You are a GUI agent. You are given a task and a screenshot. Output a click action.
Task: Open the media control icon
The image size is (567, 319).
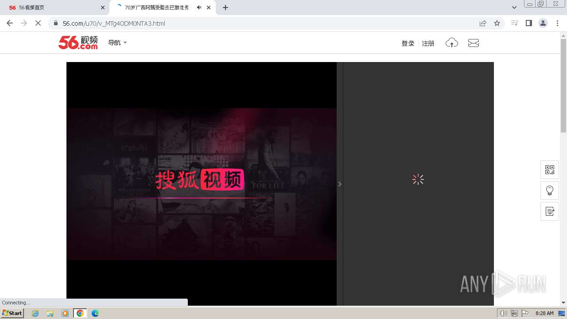[x=514, y=23]
